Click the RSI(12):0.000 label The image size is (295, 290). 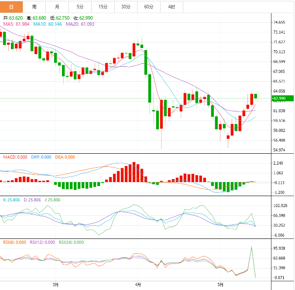point(42,242)
